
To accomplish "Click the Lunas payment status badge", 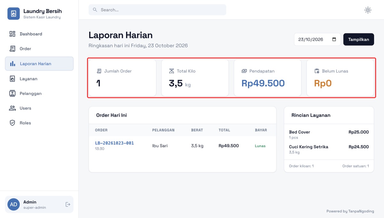I will pos(260,146).
